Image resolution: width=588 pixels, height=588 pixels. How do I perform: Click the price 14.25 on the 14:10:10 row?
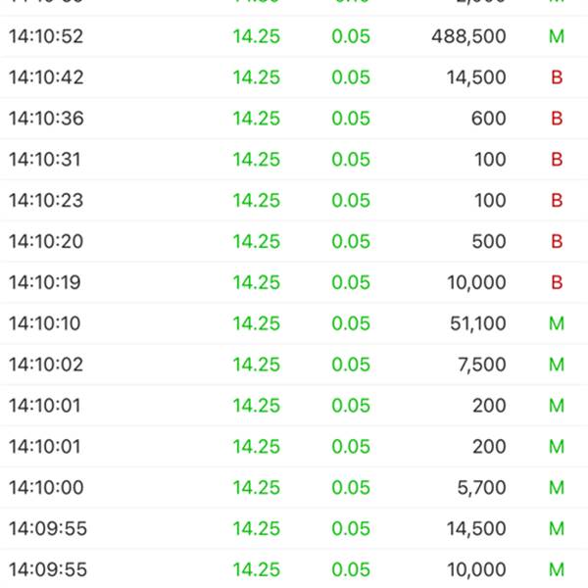tap(257, 323)
